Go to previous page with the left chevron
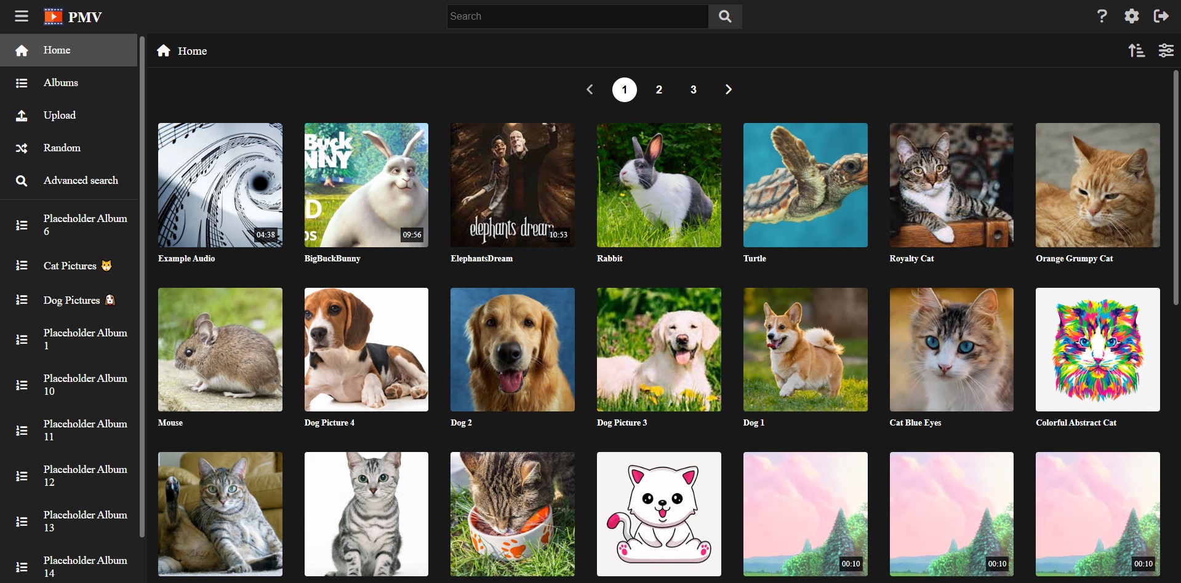The height and width of the screenshot is (583, 1181). point(590,90)
